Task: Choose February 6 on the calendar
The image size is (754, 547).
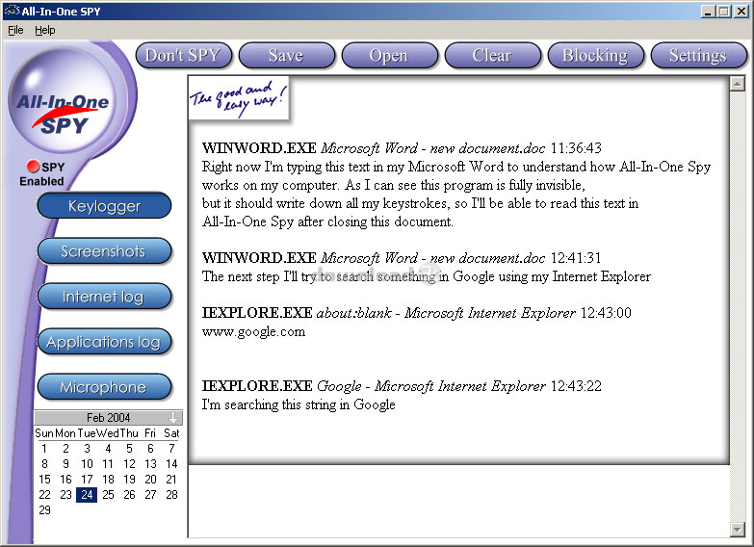Action: tap(150, 449)
